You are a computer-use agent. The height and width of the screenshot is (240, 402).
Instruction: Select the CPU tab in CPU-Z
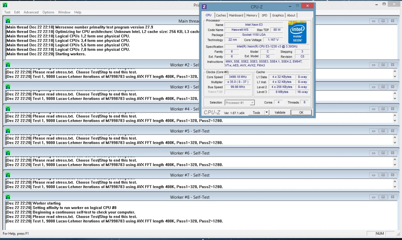pyautogui.click(x=209, y=15)
